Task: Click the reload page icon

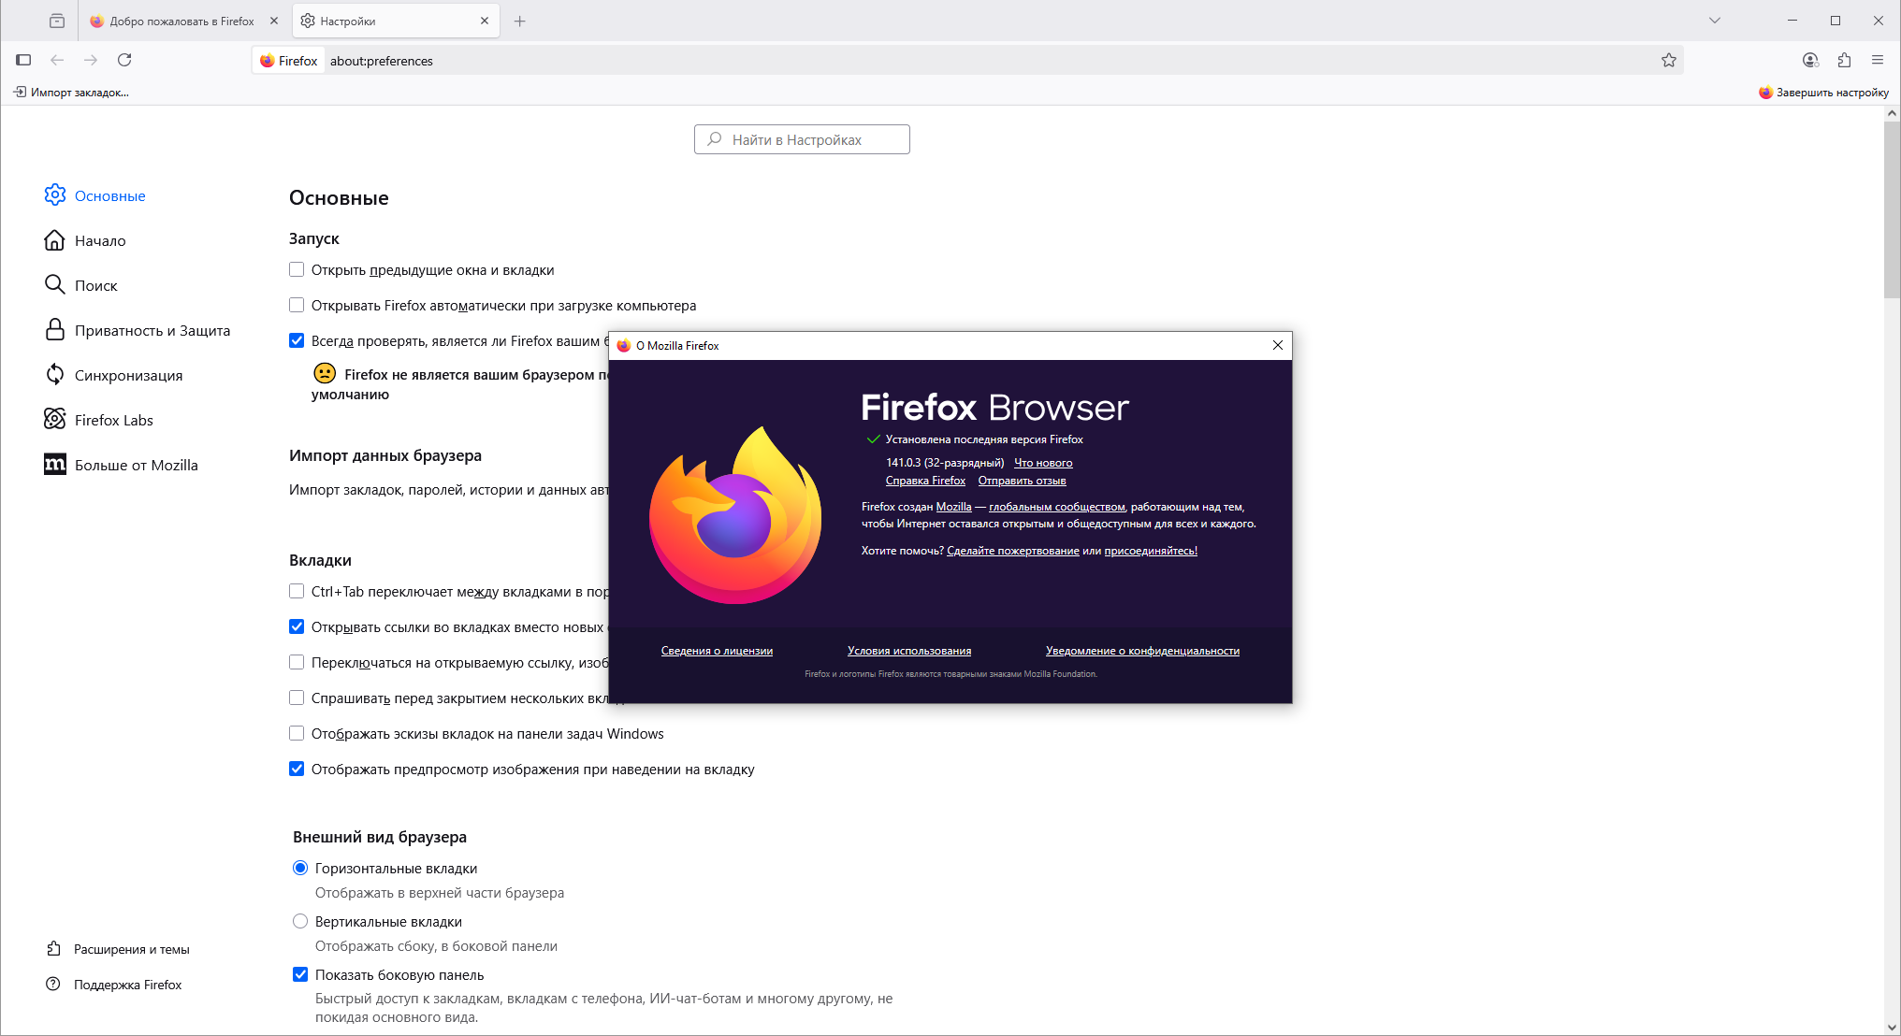Action: click(124, 60)
